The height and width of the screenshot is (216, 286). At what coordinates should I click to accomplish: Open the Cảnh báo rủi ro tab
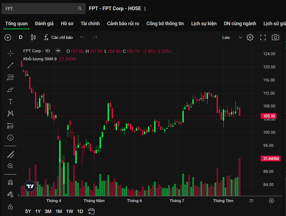click(x=123, y=24)
